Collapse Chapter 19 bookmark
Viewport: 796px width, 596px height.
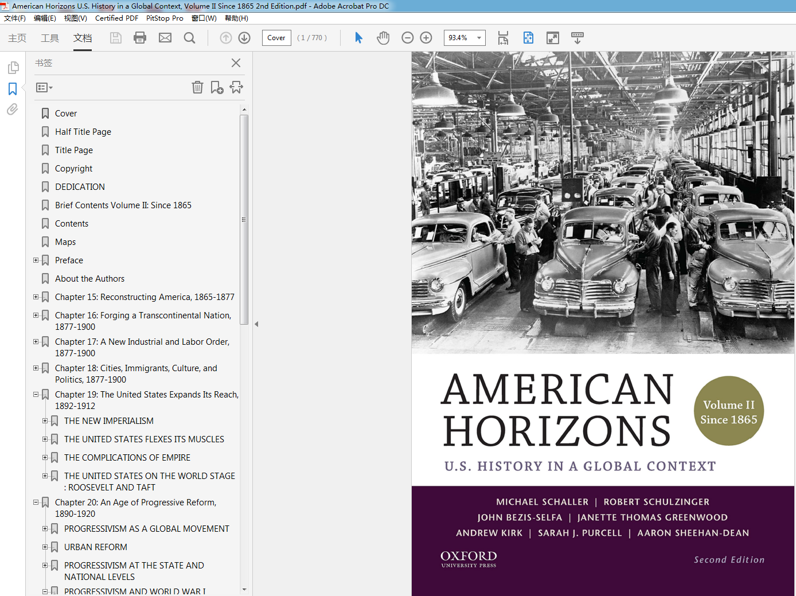coord(36,394)
